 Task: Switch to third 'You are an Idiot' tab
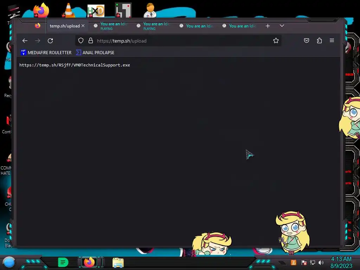(197, 26)
